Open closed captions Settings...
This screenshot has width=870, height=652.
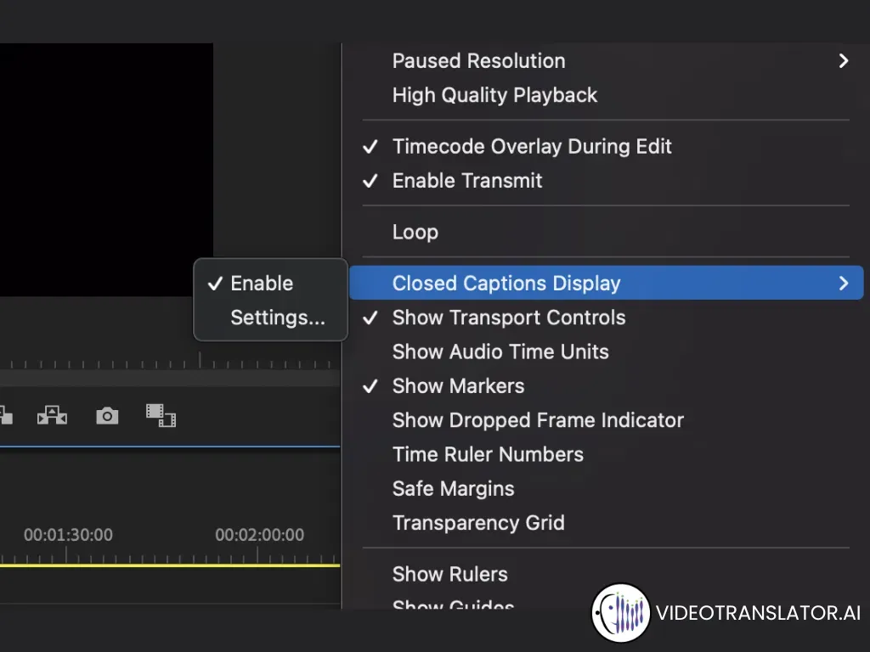click(x=270, y=318)
